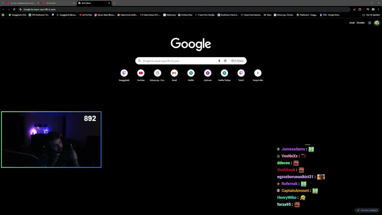Open the Chrome three-dot menu
Image resolution: width=382 pixels, height=215 pixels.
point(378,9)
